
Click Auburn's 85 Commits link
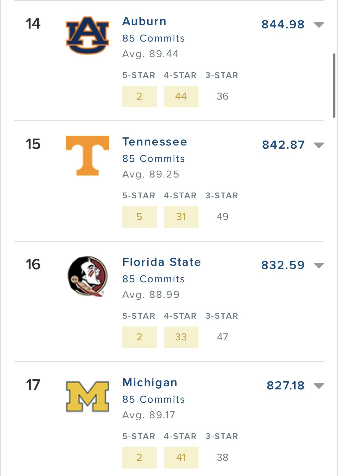point(153,38)
